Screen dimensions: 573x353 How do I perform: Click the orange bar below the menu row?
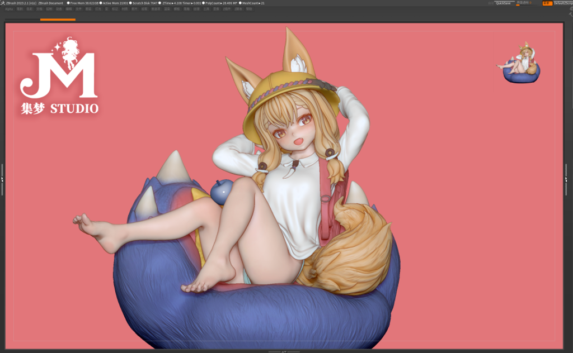pos(58,20)
